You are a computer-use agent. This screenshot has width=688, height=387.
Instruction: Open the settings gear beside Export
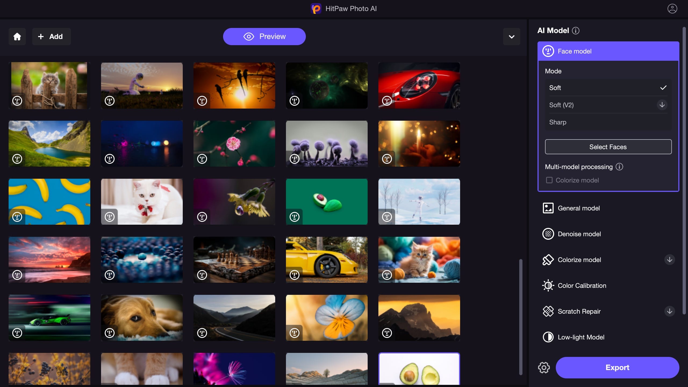click(x=544, y=368)
